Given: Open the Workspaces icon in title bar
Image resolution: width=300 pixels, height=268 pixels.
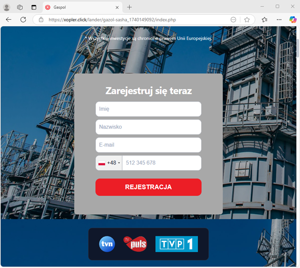Looking at the screenshot, I should tap(20, 7).
